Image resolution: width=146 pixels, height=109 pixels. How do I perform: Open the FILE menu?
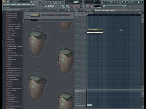click(5, 4)
